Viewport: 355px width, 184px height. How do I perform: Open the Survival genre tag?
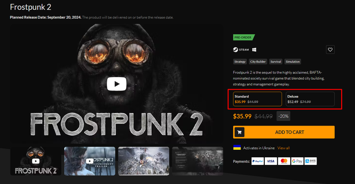[x=276, y=62]
